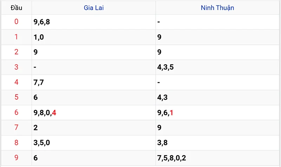Click the Gia Lai cell showing 9,6,8
This screenshot has width=281, height=167.
[x=42, y=22]
